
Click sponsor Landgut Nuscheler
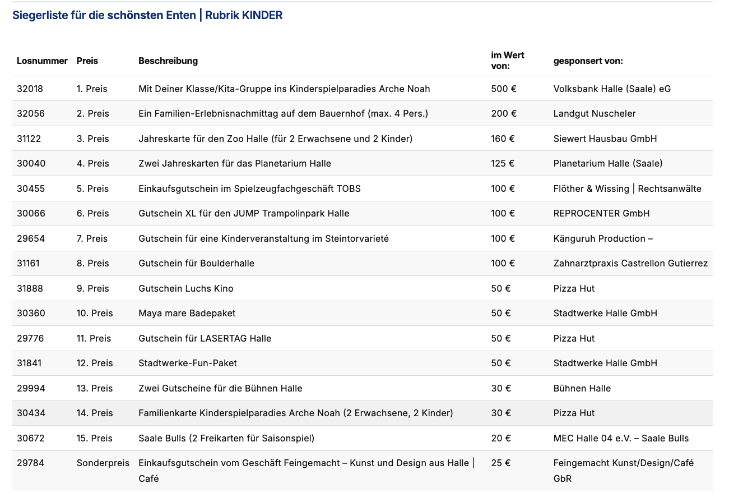pos(594,113)
